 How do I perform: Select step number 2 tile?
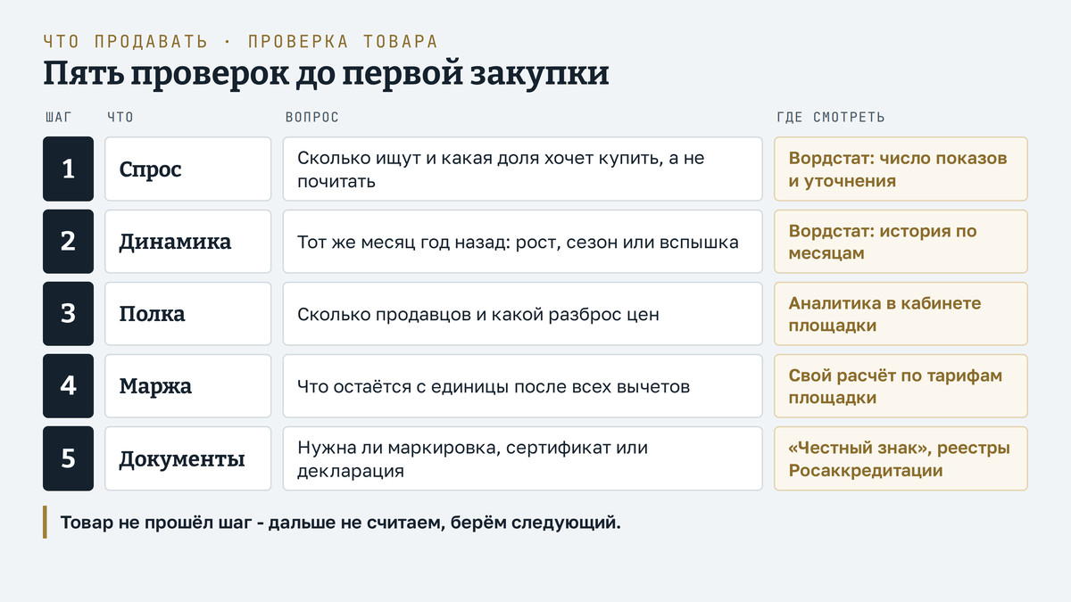pyautogui.click(x=68, y=241)
